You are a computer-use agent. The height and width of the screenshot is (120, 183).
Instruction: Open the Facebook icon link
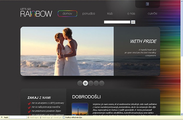[x=147, y=4]
